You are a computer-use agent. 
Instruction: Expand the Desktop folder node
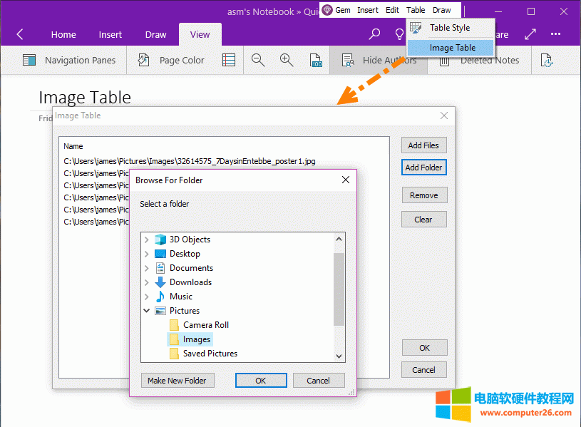[x=147, y=254]
